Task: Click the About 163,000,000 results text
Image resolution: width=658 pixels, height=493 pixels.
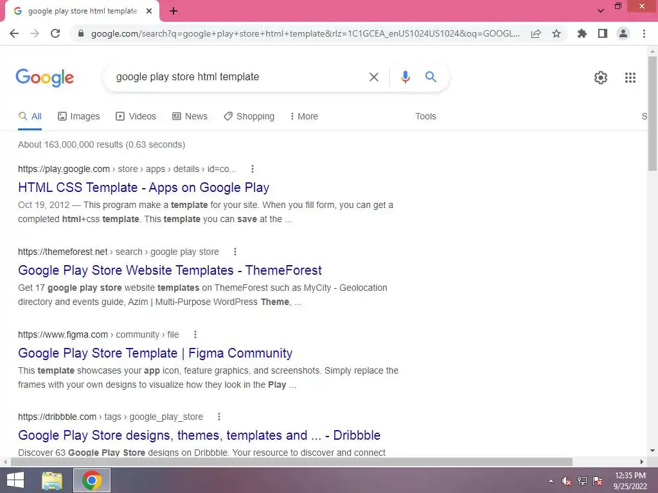Action: pyautogui.click(x=102, y=144)
